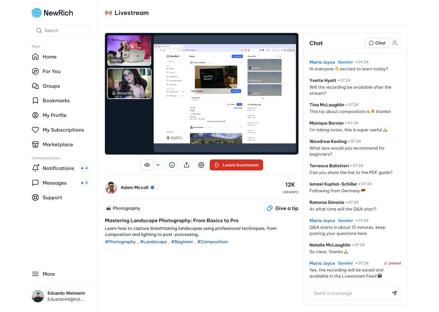Click Maria Joyce in 'Hi everyone' message

322,62
